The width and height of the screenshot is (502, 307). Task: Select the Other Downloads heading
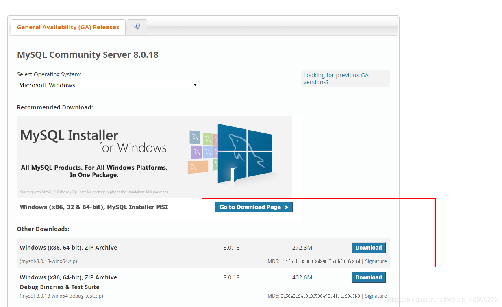[x=43, y=229]
